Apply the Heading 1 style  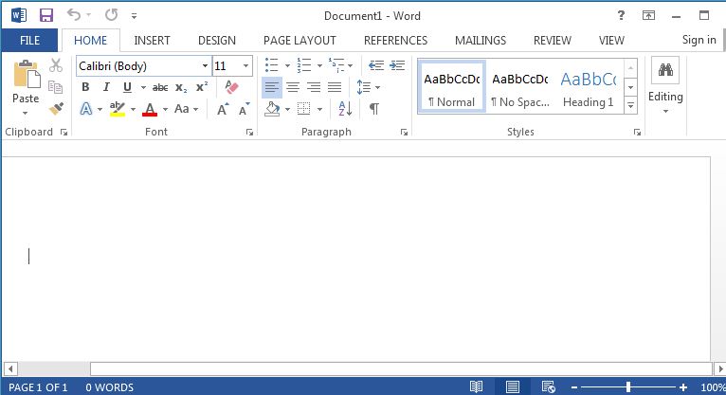pos(588,86)
